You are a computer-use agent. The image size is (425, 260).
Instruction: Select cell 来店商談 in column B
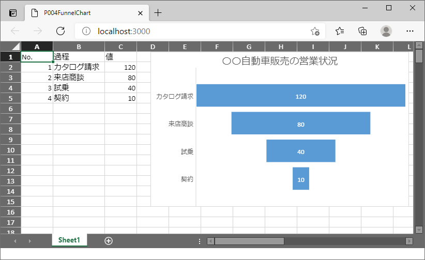point(79,78)
